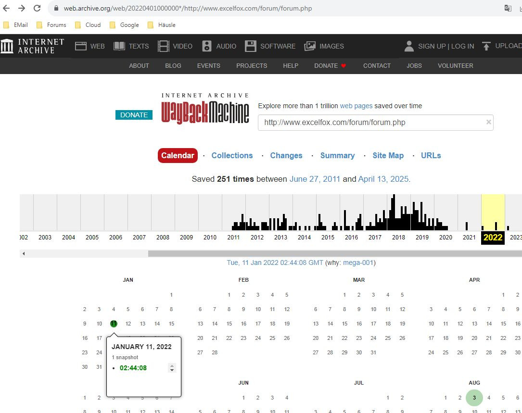This screenshot has height=413, width=522.
Task: Click the Wayback Machine logo
Action: [205, 109]
